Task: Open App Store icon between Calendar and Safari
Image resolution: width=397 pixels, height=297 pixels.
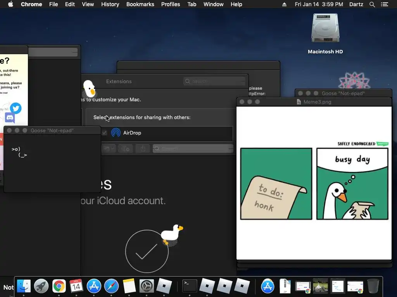Action: (x=94, y=286)
